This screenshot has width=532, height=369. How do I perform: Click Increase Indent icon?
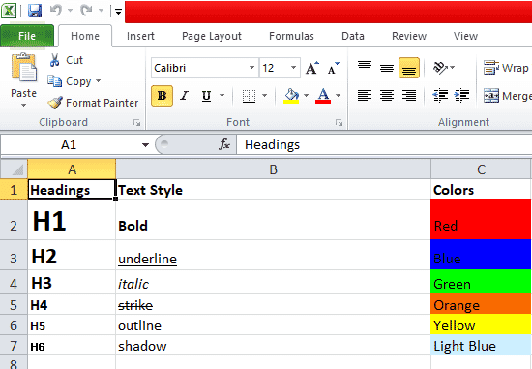coord(461,96)
